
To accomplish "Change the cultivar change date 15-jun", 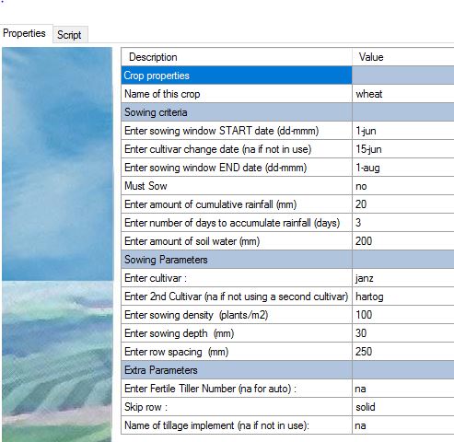I will pos(403,149).
